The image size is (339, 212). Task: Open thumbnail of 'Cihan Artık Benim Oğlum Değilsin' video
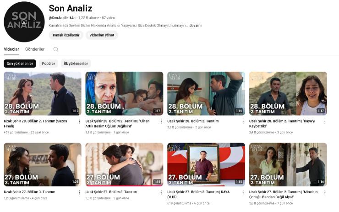pos(124,94)
